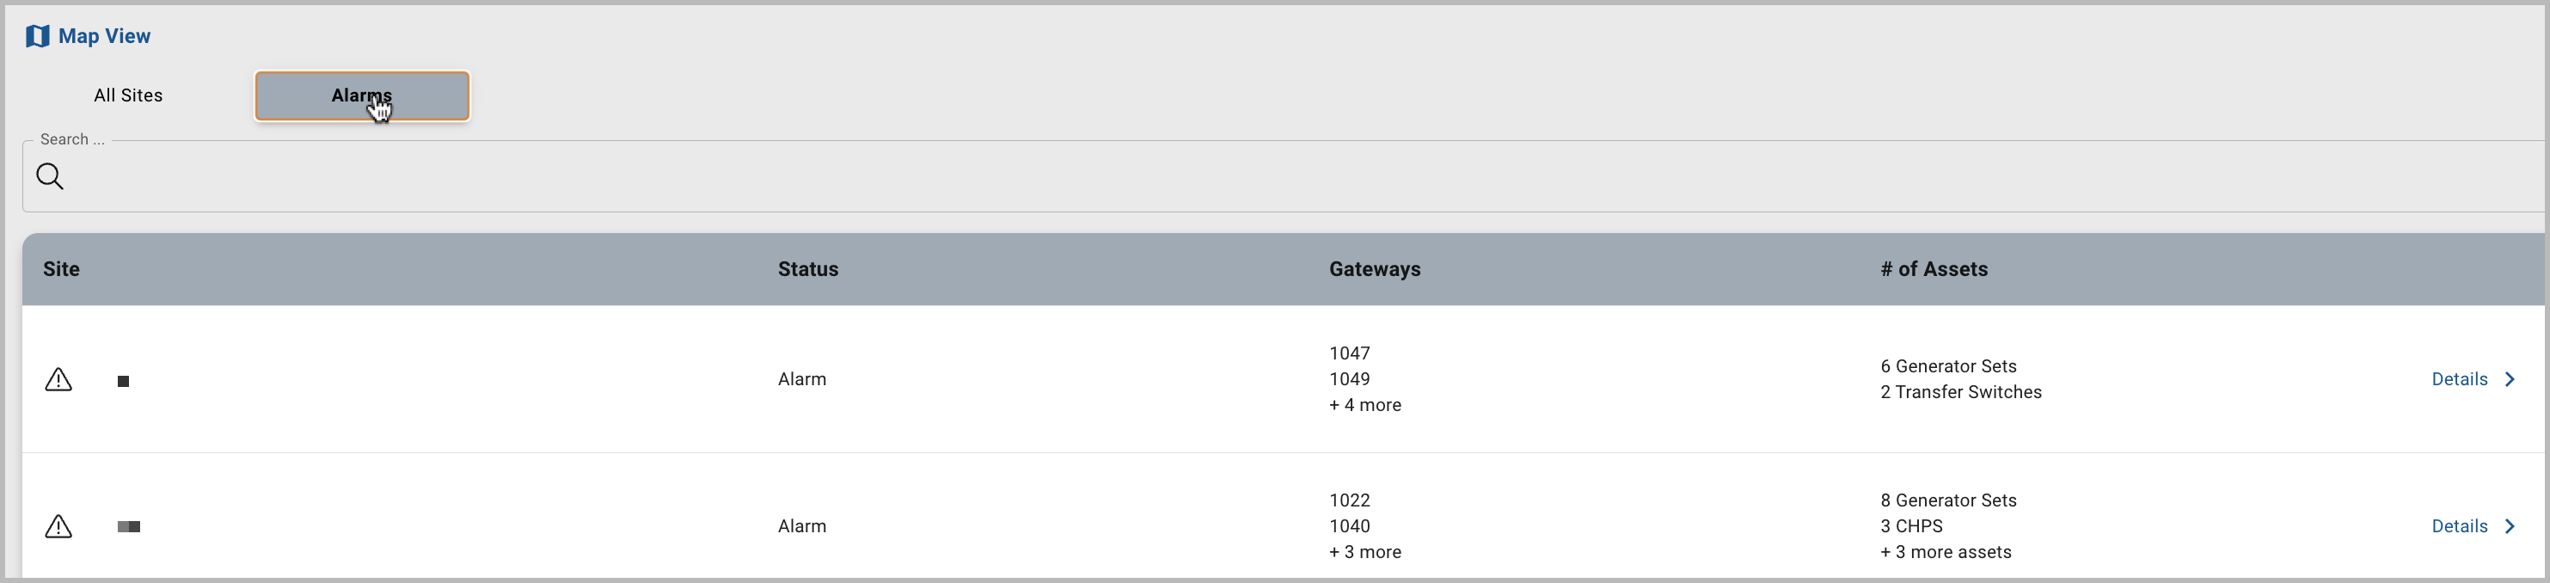Viewport: 2550px width, 583px height.
Task: Open the Map View link
Action: pyautogui.click(x=104, y=37)
